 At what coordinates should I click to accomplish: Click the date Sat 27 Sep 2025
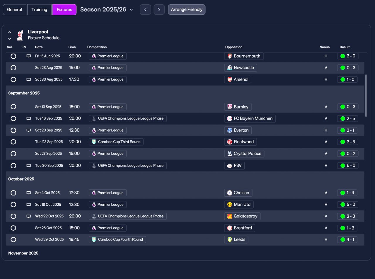click(x=49, y=154)
